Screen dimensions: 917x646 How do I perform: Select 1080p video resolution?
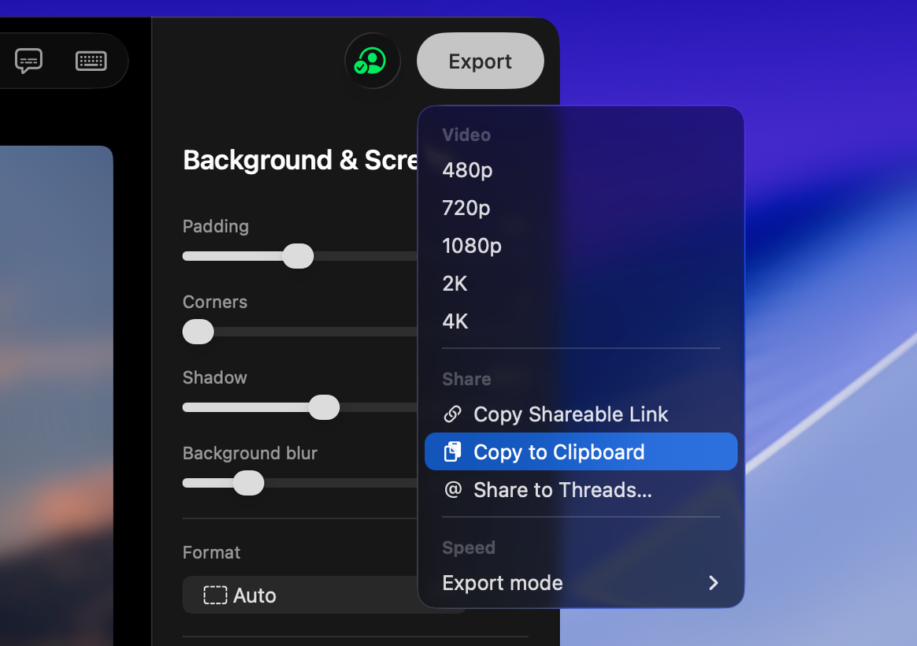(x=581, y=246)
